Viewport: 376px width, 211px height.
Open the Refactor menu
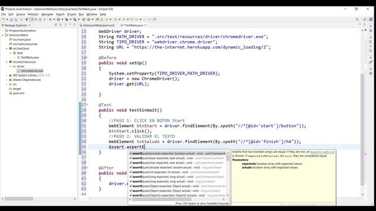(x=33, y=14)
